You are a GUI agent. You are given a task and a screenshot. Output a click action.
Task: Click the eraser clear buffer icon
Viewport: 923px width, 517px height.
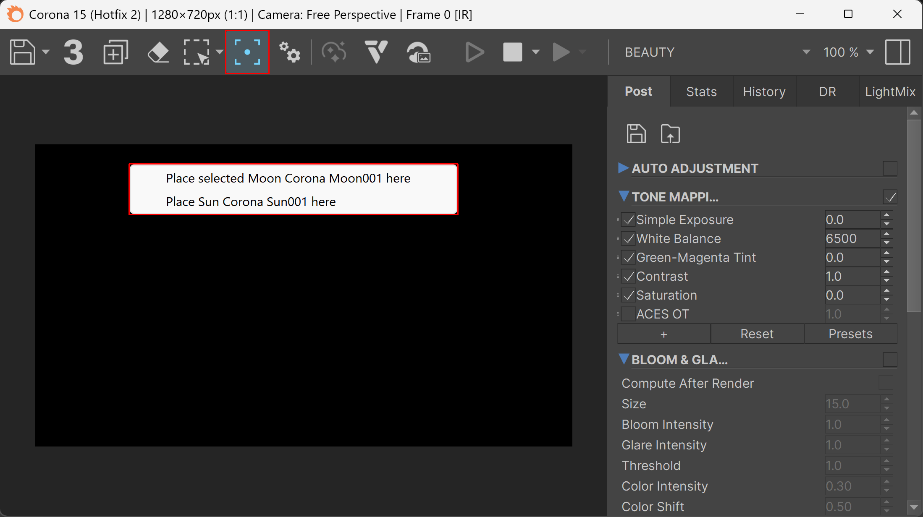click(x=158, y=52)
